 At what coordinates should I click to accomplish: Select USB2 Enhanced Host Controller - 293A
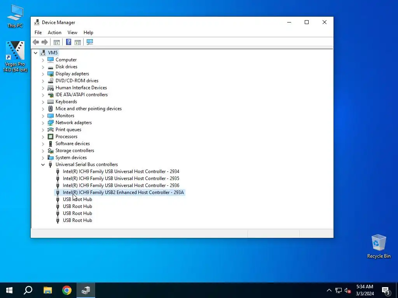click(123, 192)
